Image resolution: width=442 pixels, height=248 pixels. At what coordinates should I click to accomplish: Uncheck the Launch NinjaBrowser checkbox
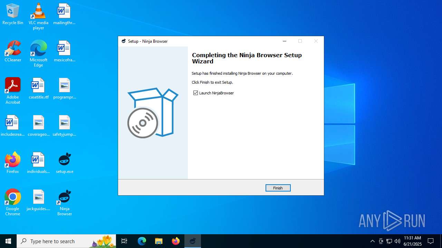click(196, 93)
